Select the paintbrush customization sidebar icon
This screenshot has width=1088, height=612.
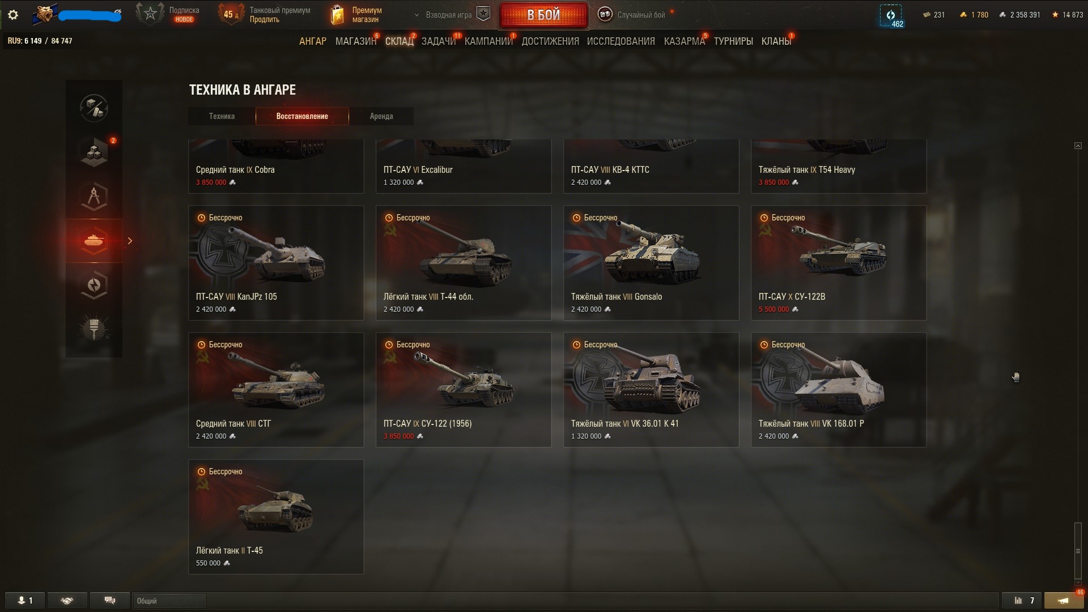coord(94,329)
